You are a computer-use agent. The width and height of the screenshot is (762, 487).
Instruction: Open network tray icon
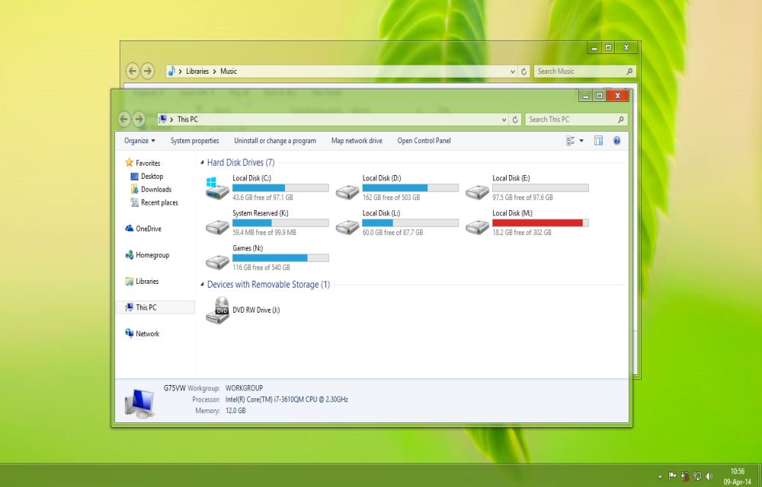(697, 476)
